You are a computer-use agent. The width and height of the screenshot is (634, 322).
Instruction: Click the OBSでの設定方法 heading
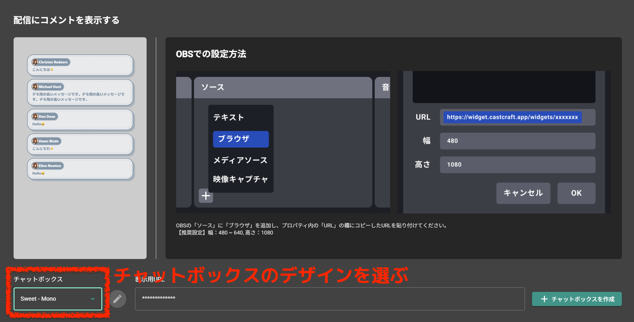(211, 54)
